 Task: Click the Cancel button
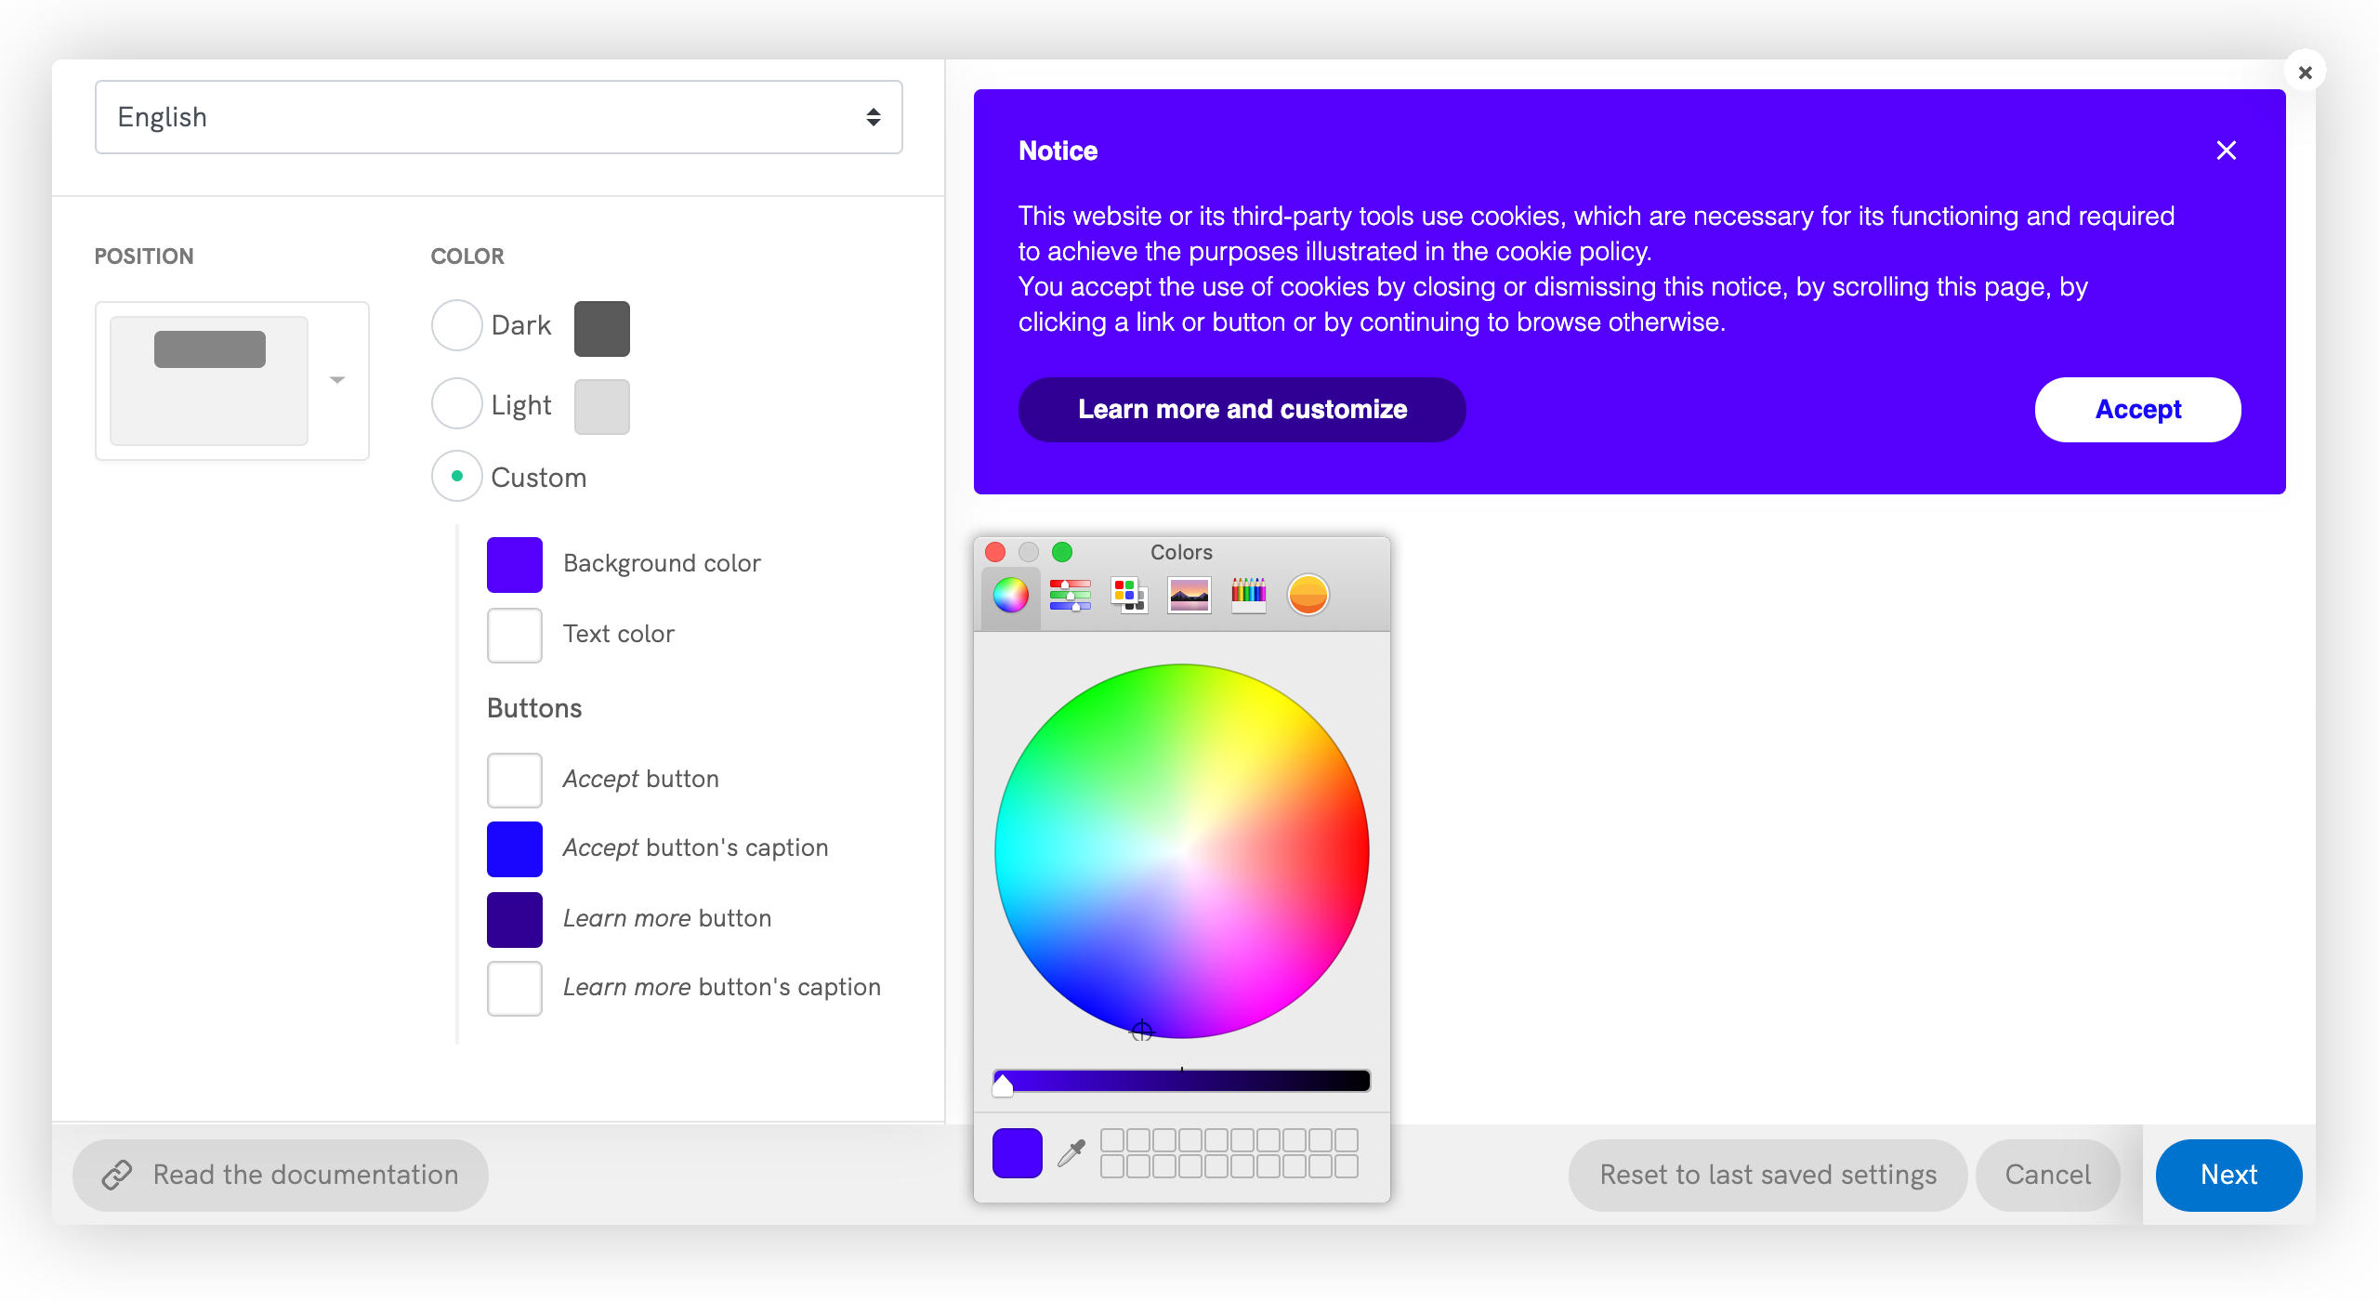(2047, 1175)
